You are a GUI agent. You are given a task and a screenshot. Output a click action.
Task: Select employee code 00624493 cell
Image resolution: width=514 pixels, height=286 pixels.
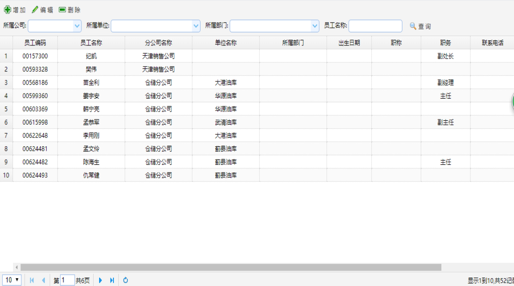click(35, 175)
